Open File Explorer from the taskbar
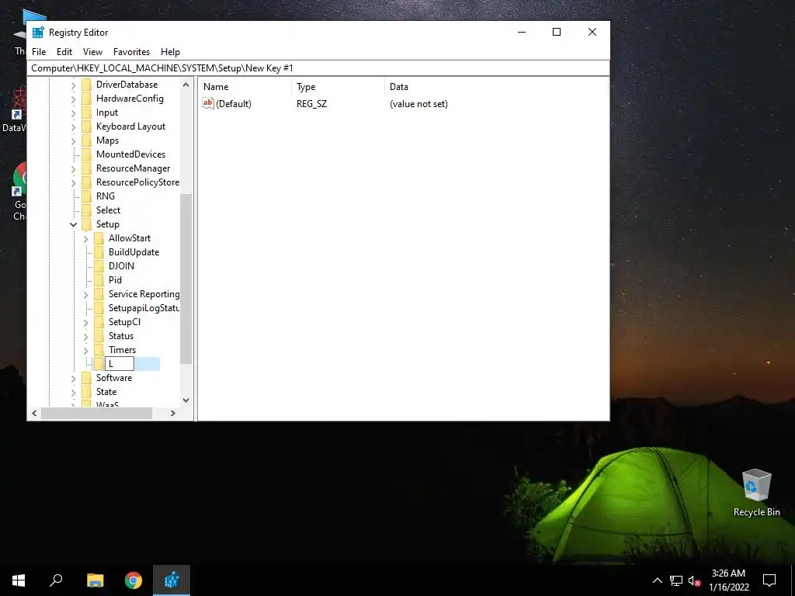Image resolution: width=795 pixels, height=596 pixels. (95, 580)
